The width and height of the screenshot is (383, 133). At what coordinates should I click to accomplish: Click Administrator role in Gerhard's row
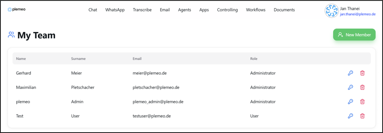pos(263,73)
